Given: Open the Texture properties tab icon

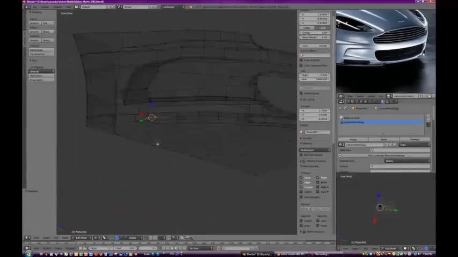Looking at the screenshot, I should click(x=387, y=102).
